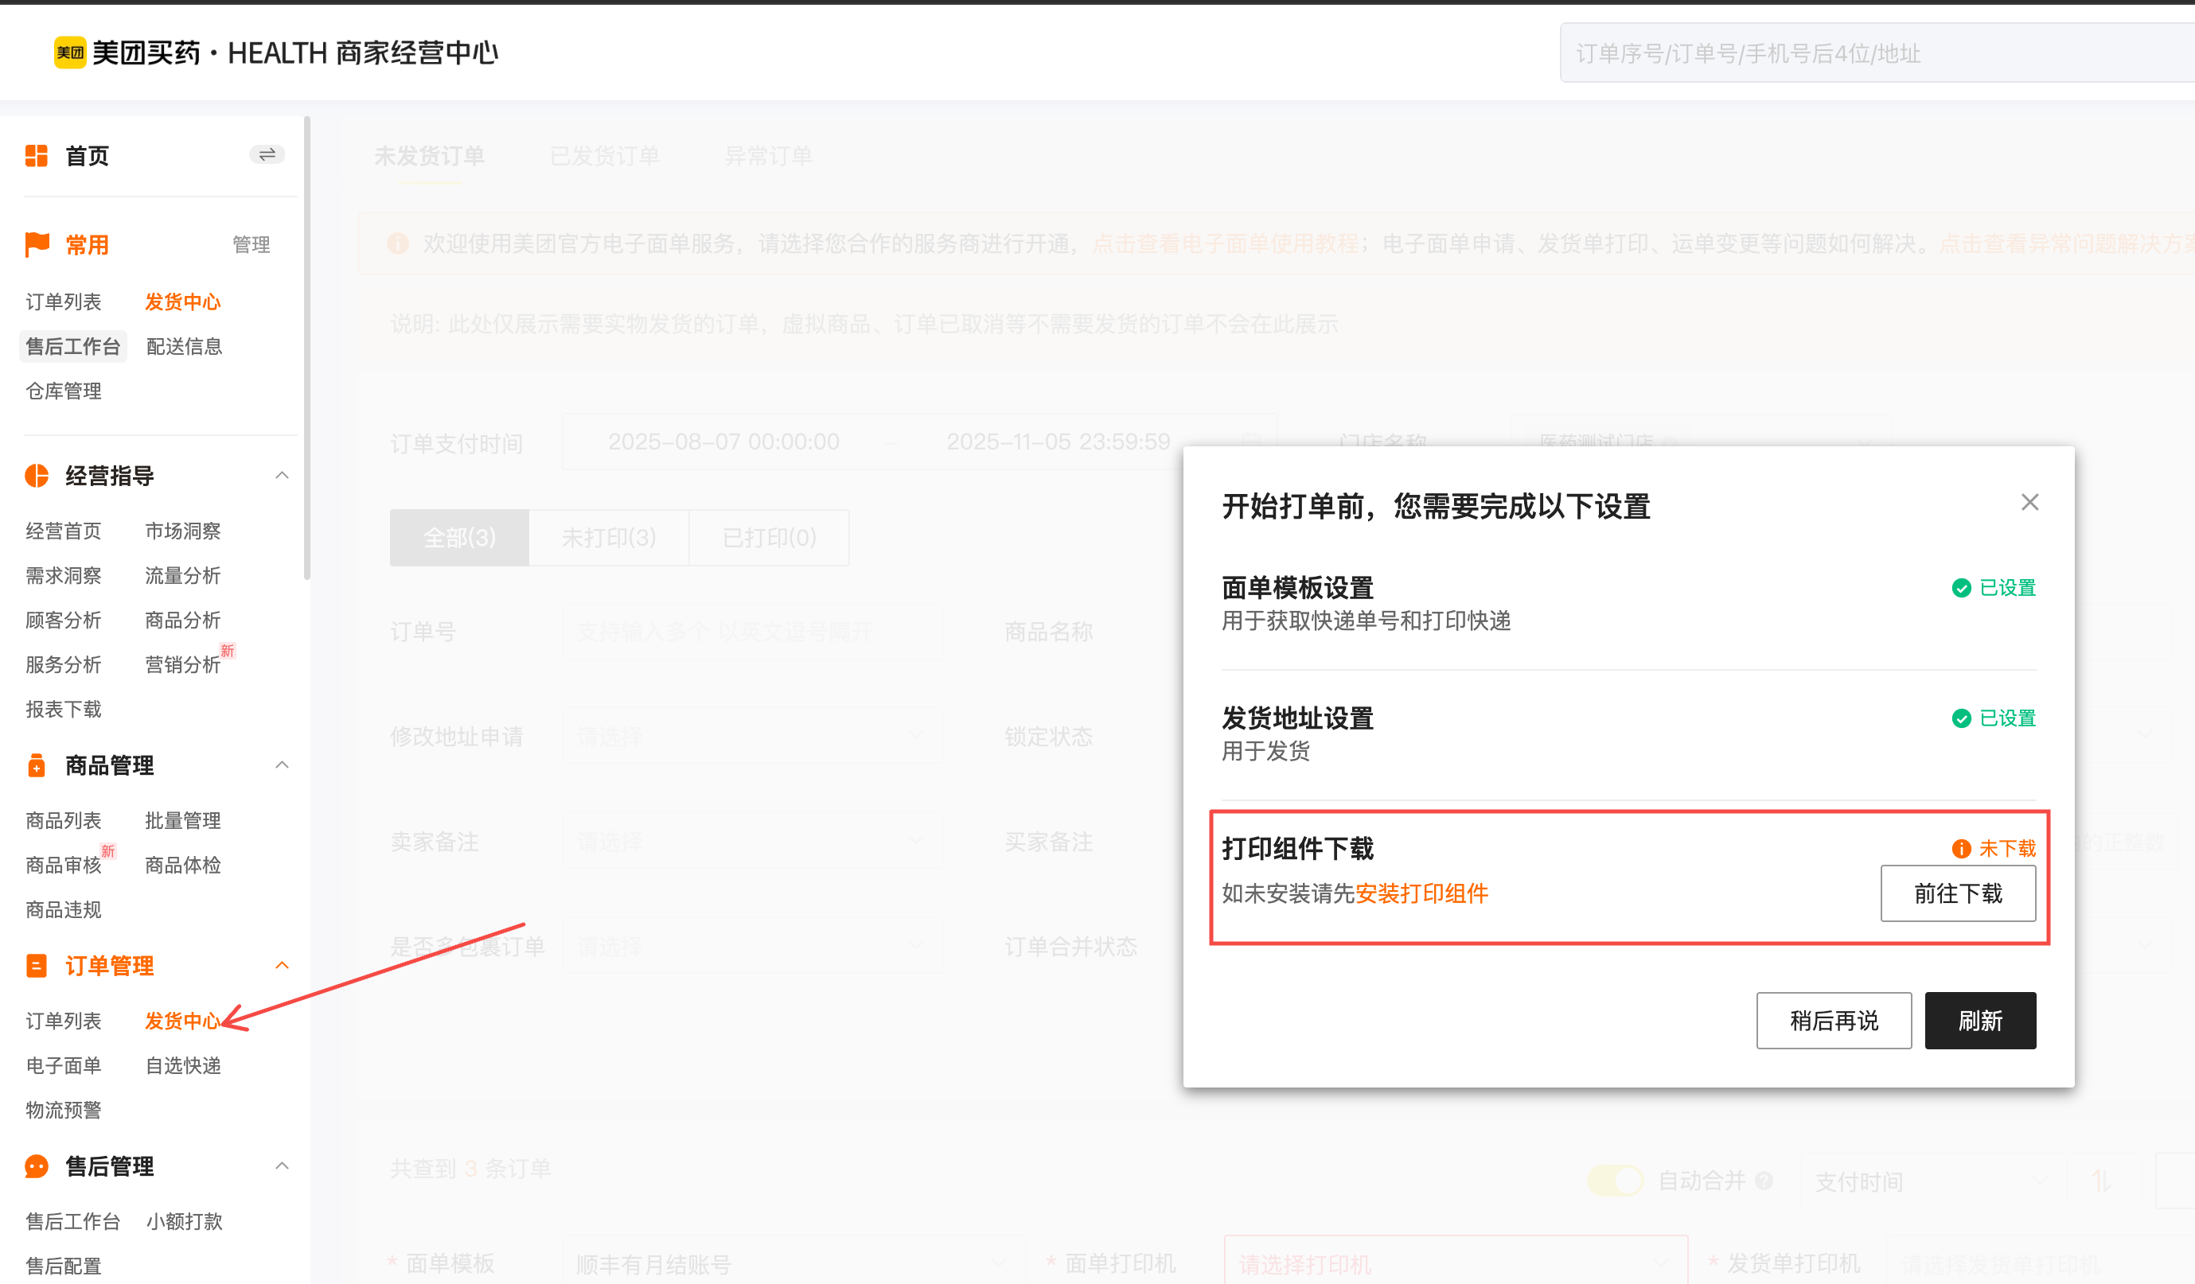This screenshot has height=1284, width=2195.
Task: Collapse the 售后管理 section chevron
Action: coord(282,1165)
